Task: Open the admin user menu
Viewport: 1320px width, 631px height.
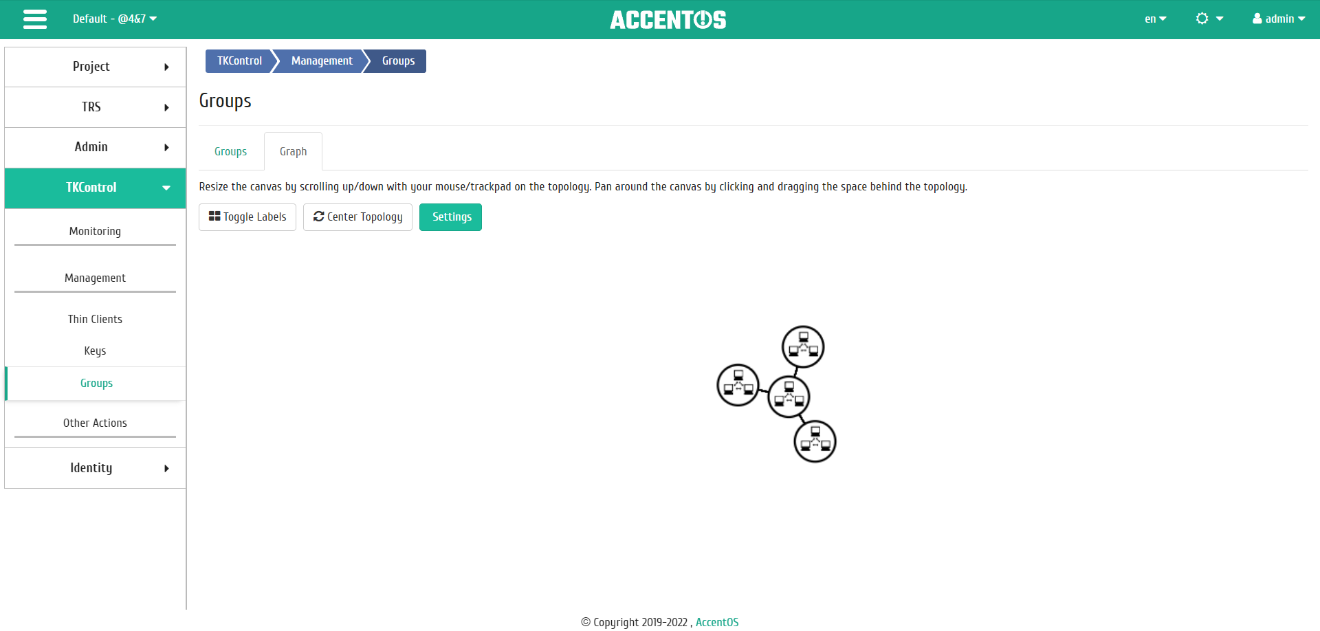Action: pyautogui.click(x=1279, y=19)
